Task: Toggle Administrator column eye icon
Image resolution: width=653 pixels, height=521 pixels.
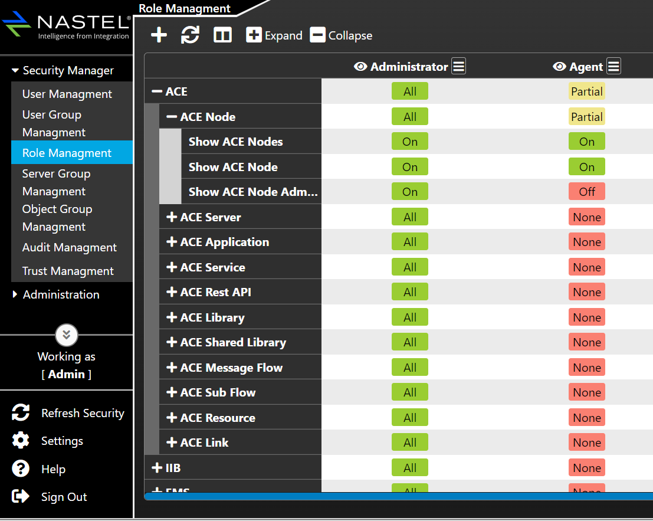Action: [x=360, y=67]
